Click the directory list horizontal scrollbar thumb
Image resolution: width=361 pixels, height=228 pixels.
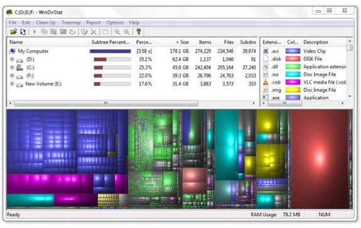(106, 103)
